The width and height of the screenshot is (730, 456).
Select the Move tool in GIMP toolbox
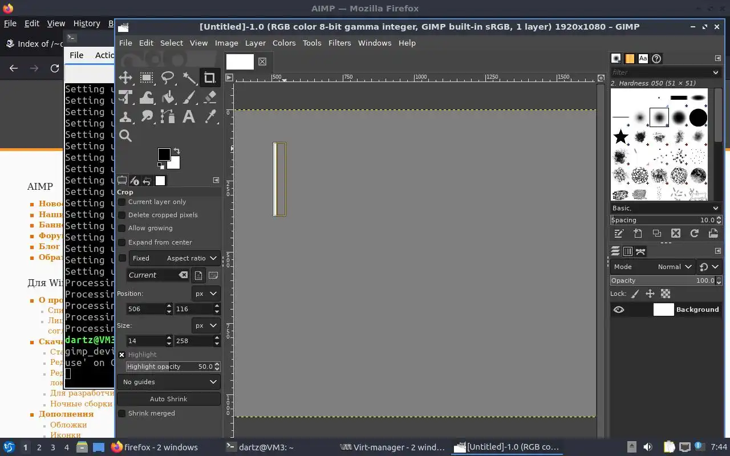click(125, 78)
